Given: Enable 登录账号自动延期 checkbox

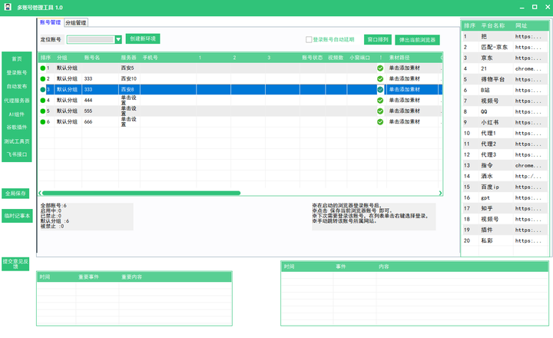Looking at the screenshot, I should (309, 39).
